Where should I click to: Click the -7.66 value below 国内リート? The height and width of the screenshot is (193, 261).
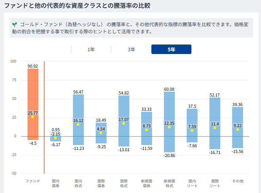(192, 146)
